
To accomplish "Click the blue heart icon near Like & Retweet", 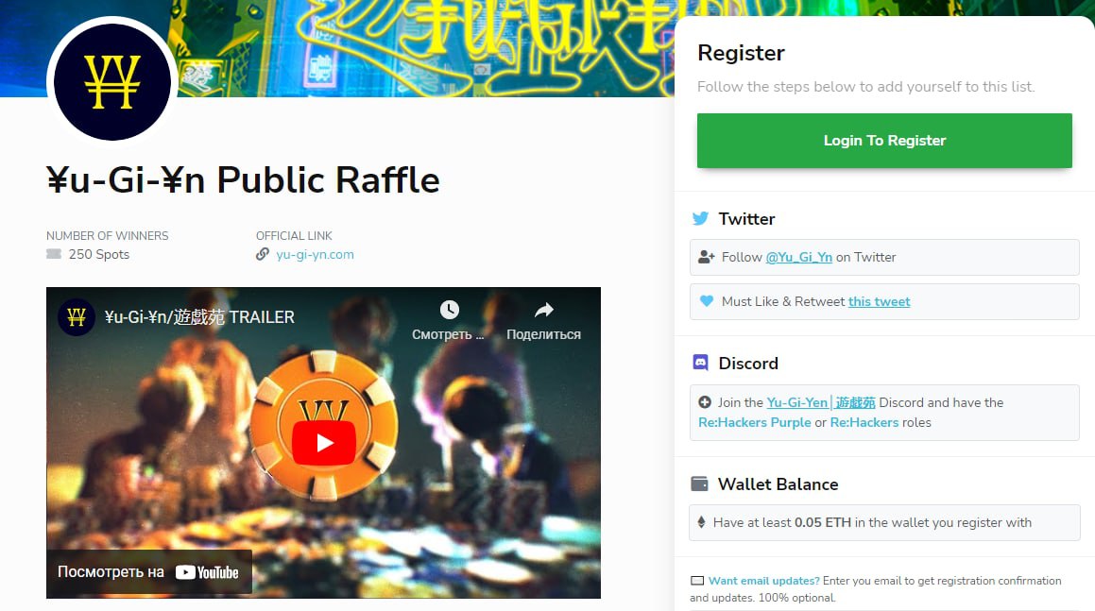I will 706,301.
